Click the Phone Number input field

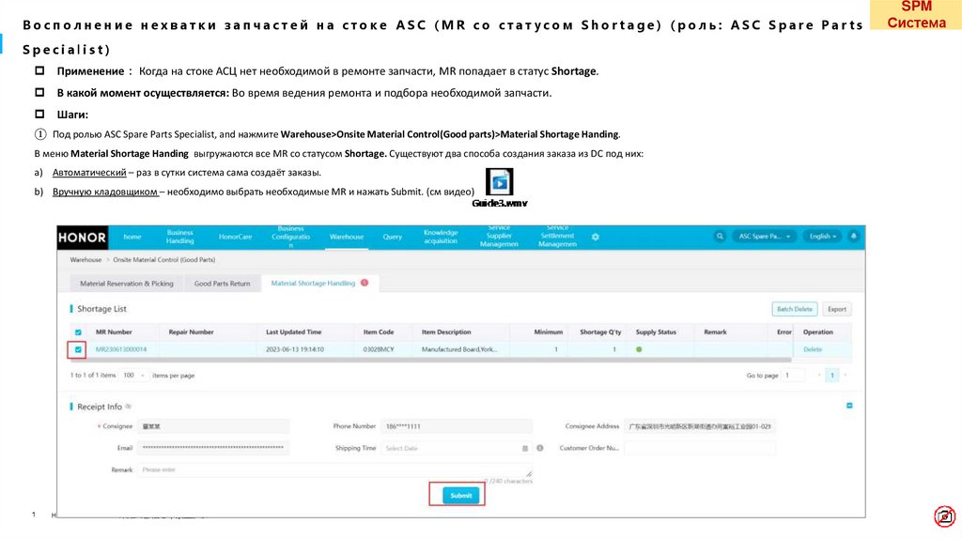point(456,426)
